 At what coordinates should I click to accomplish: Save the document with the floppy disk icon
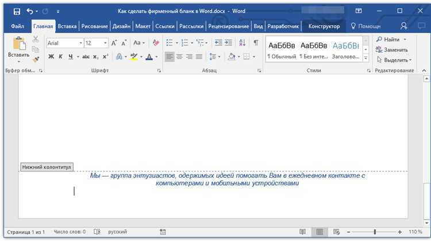(17, 12)
